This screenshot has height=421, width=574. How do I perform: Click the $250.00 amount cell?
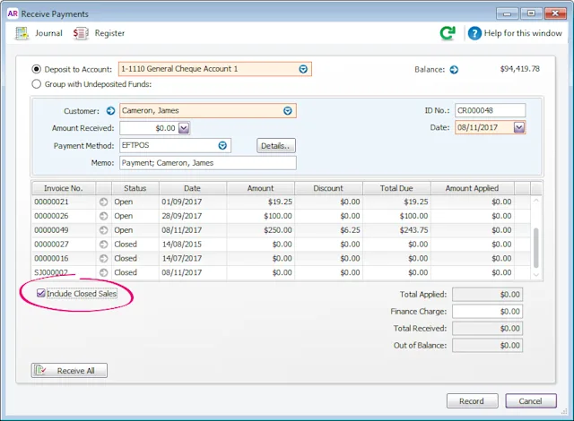click(261, 230)
